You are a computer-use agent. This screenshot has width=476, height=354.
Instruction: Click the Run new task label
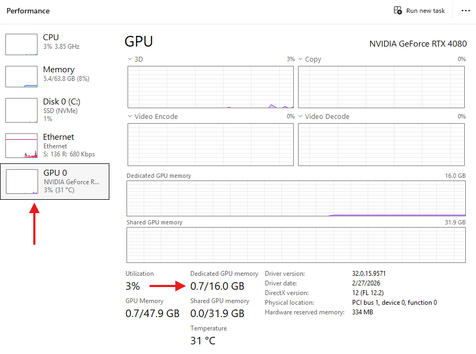(426, 11)
